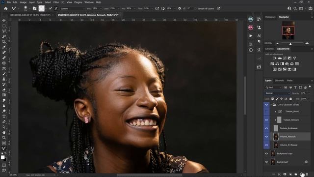314x177 pixels.
Task: Hide the Volume_Retouch layer
Action: (x=266, y=137)
